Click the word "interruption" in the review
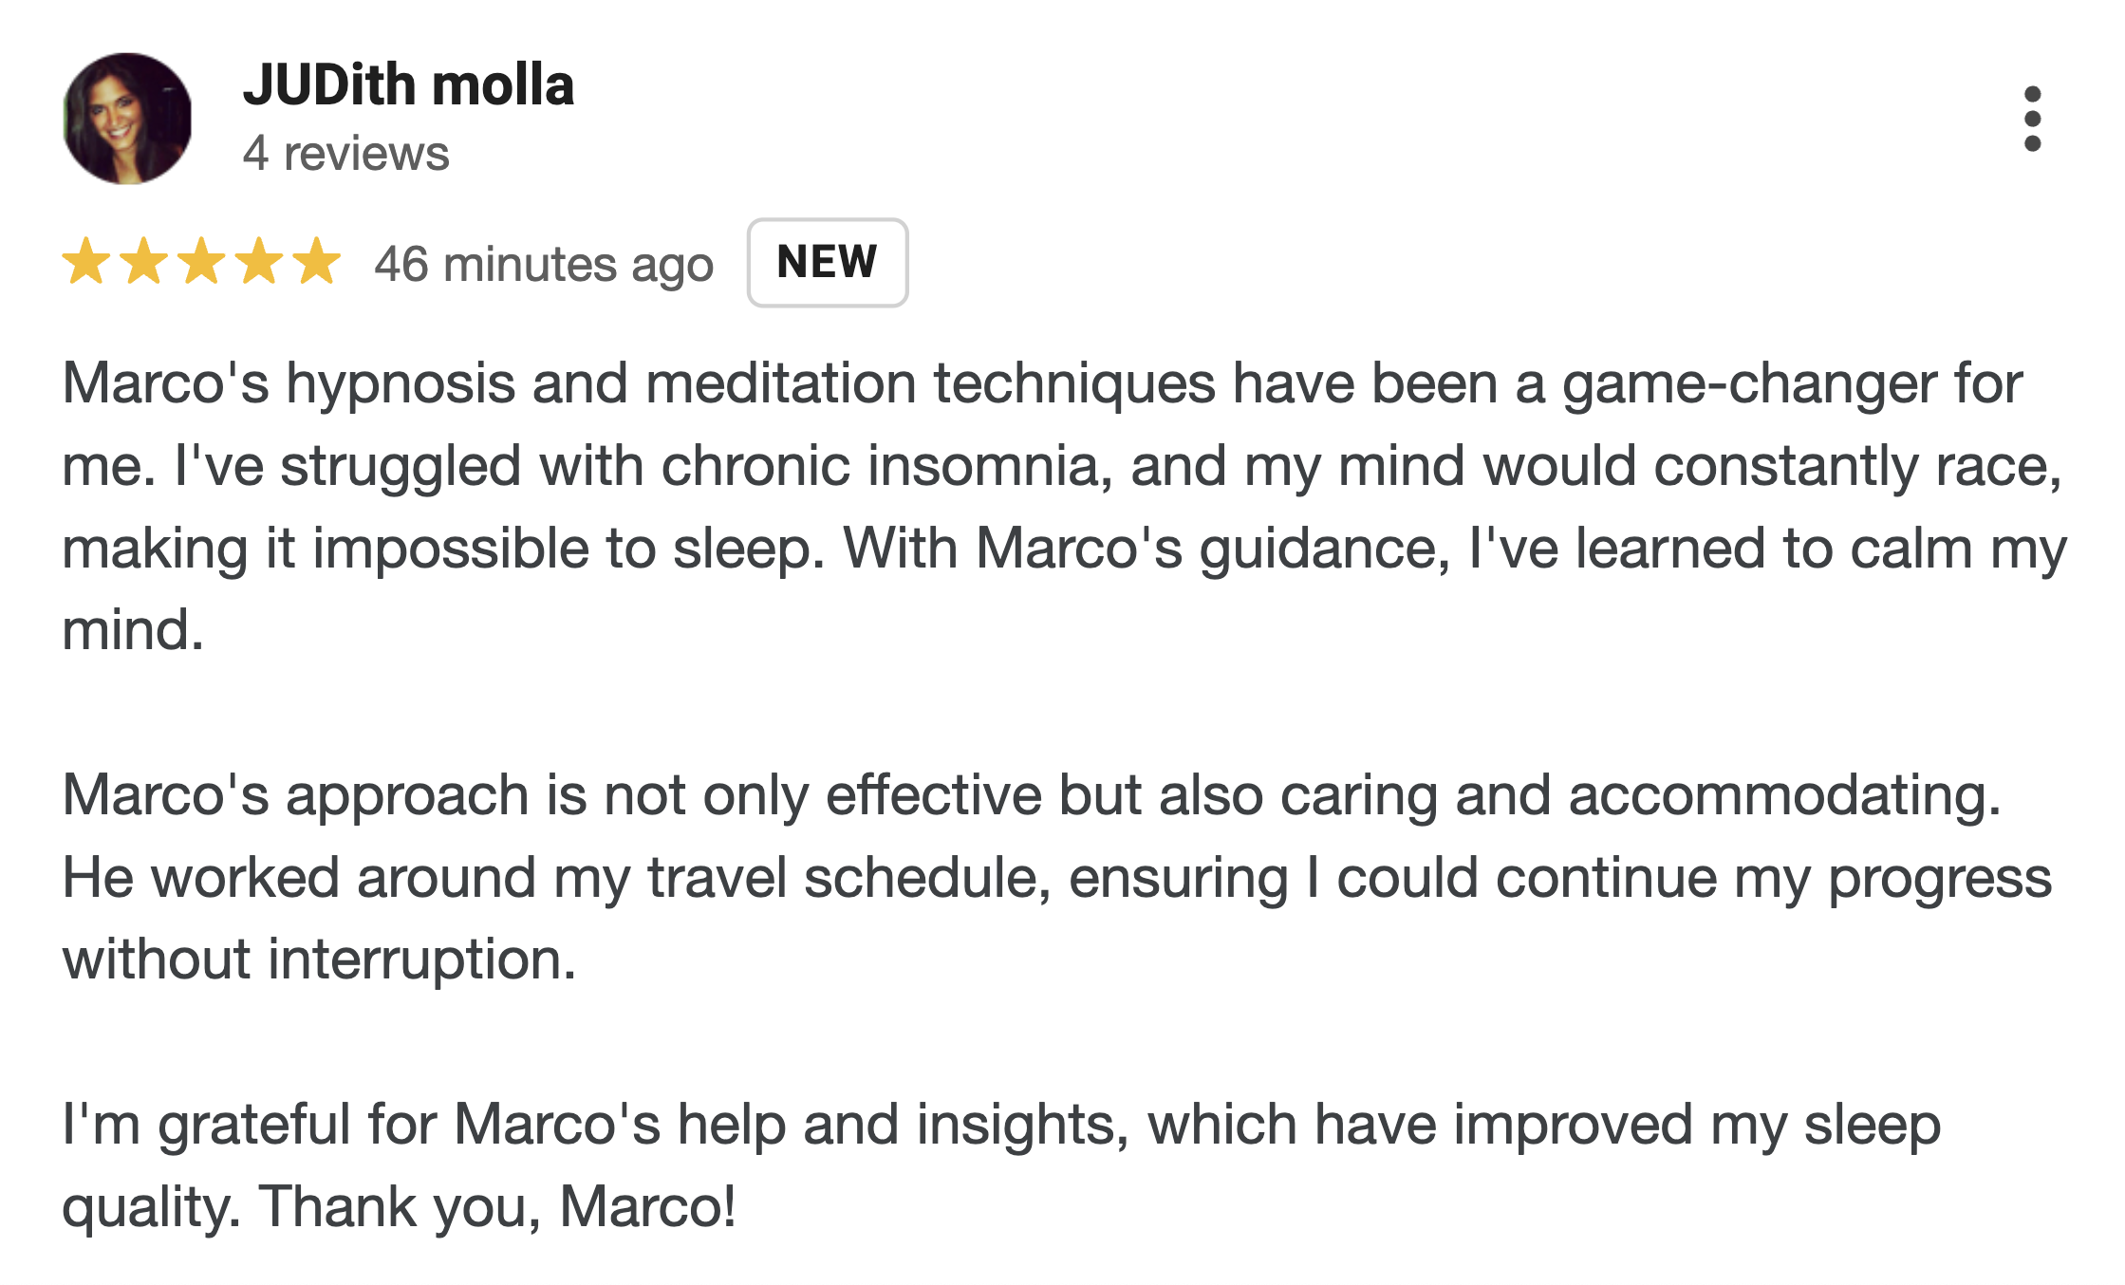 pyautogui.click(x=421, y=959)
